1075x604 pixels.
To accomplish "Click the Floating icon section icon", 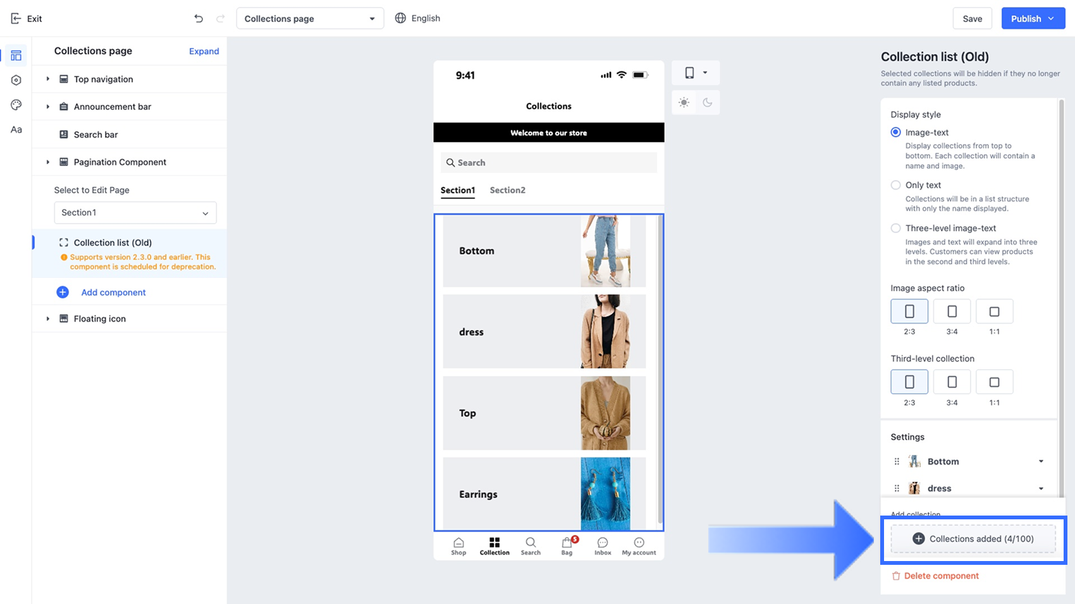I will [64, 318].
